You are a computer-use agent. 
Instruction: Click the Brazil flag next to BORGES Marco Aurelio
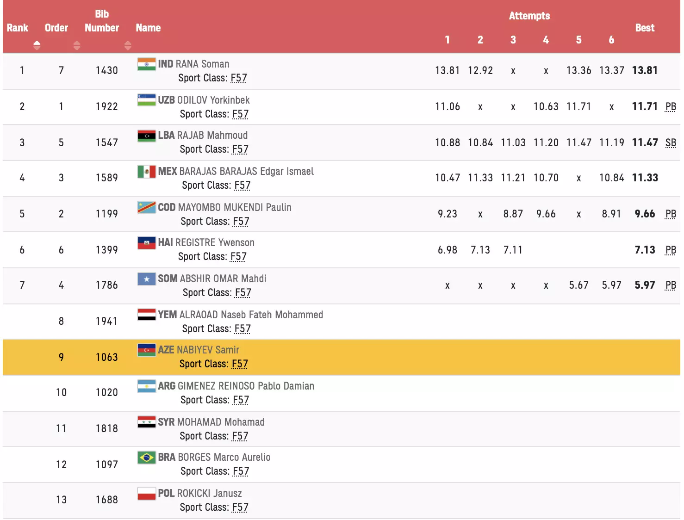pyautogui.click(x=146, y=458)
